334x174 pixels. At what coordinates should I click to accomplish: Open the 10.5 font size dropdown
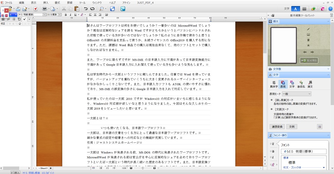(60, 15)
